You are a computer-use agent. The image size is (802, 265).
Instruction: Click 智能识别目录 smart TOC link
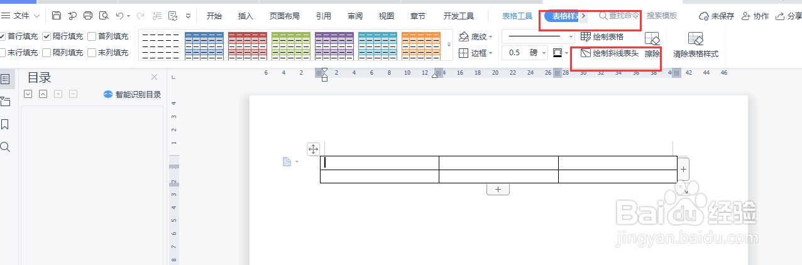click(133, 95)
